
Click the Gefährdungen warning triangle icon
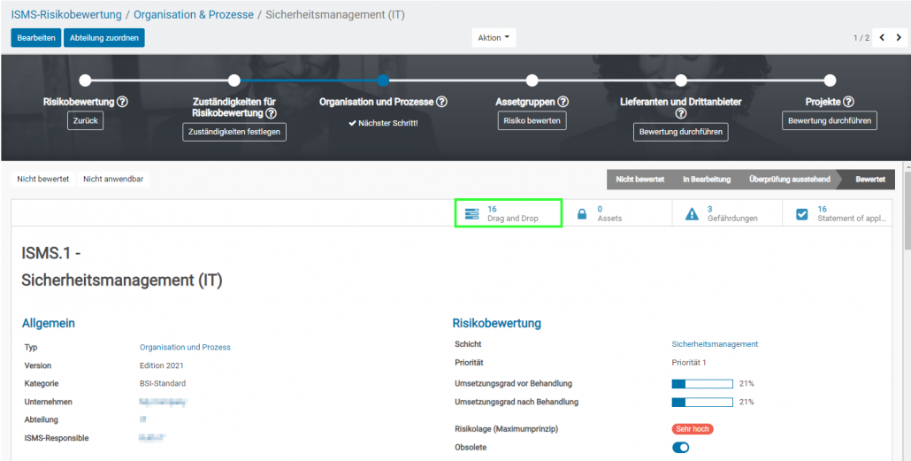692,214
